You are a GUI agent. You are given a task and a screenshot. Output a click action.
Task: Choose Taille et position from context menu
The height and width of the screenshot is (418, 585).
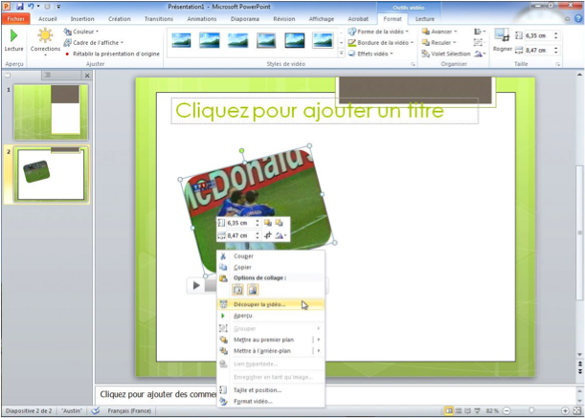[271, 390]
